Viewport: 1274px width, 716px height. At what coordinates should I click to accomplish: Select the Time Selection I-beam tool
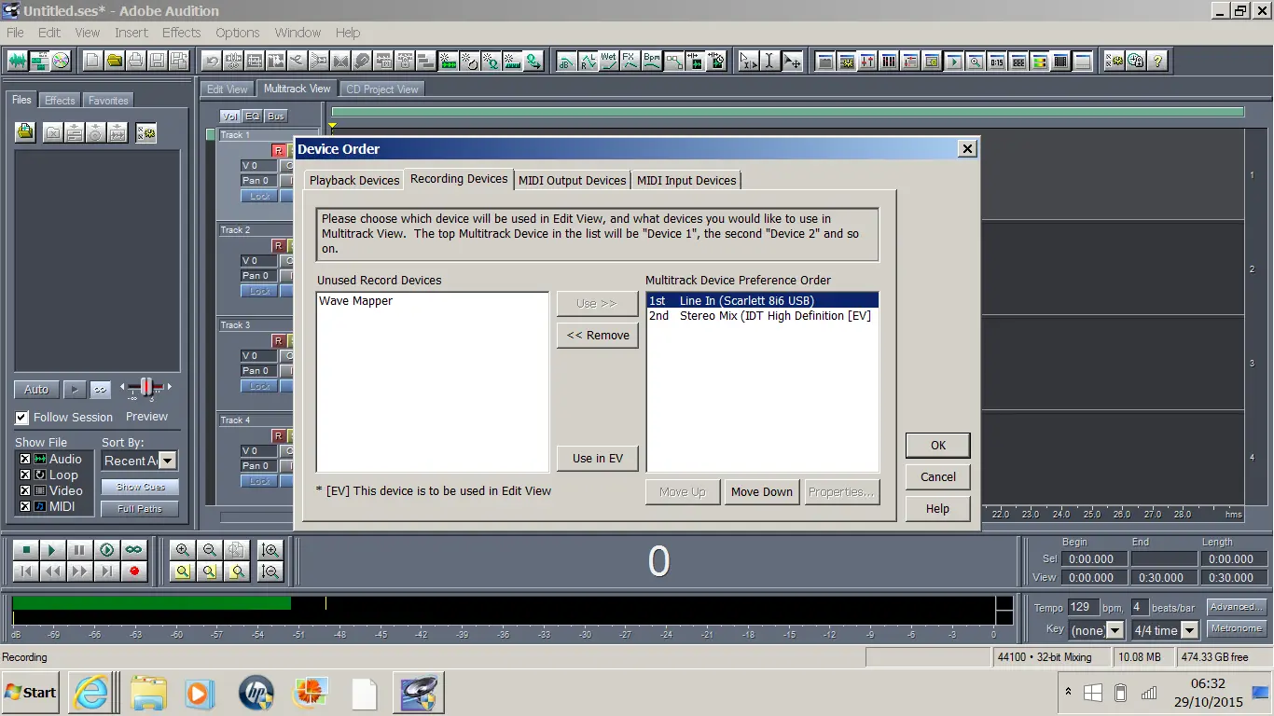(769, 62)
